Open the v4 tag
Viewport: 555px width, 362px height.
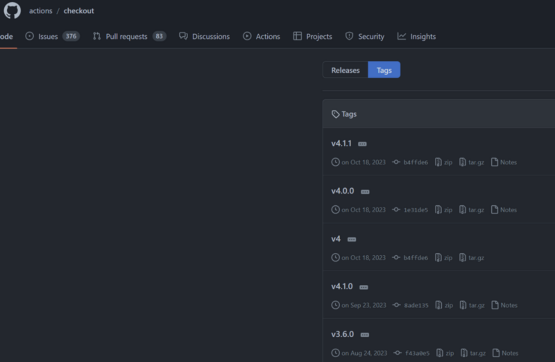[x=336, y=239]
